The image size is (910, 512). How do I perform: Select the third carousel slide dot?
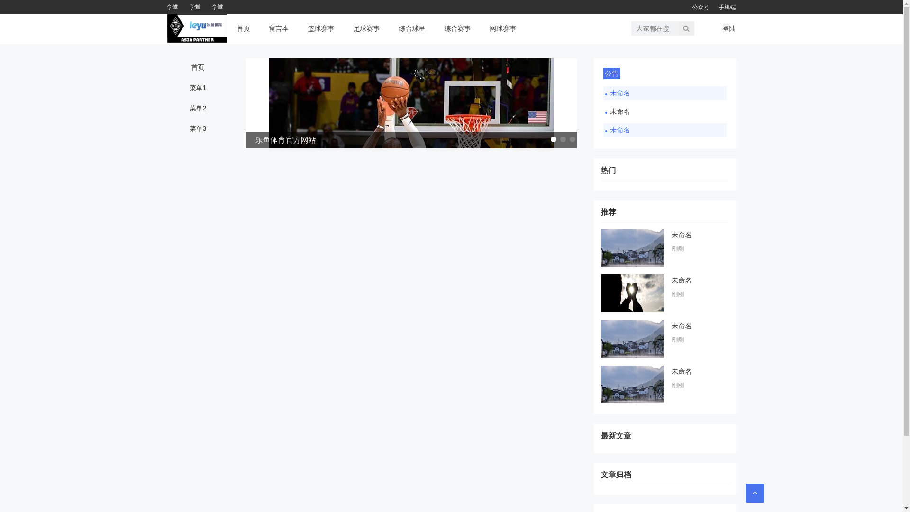click(572, 139)
